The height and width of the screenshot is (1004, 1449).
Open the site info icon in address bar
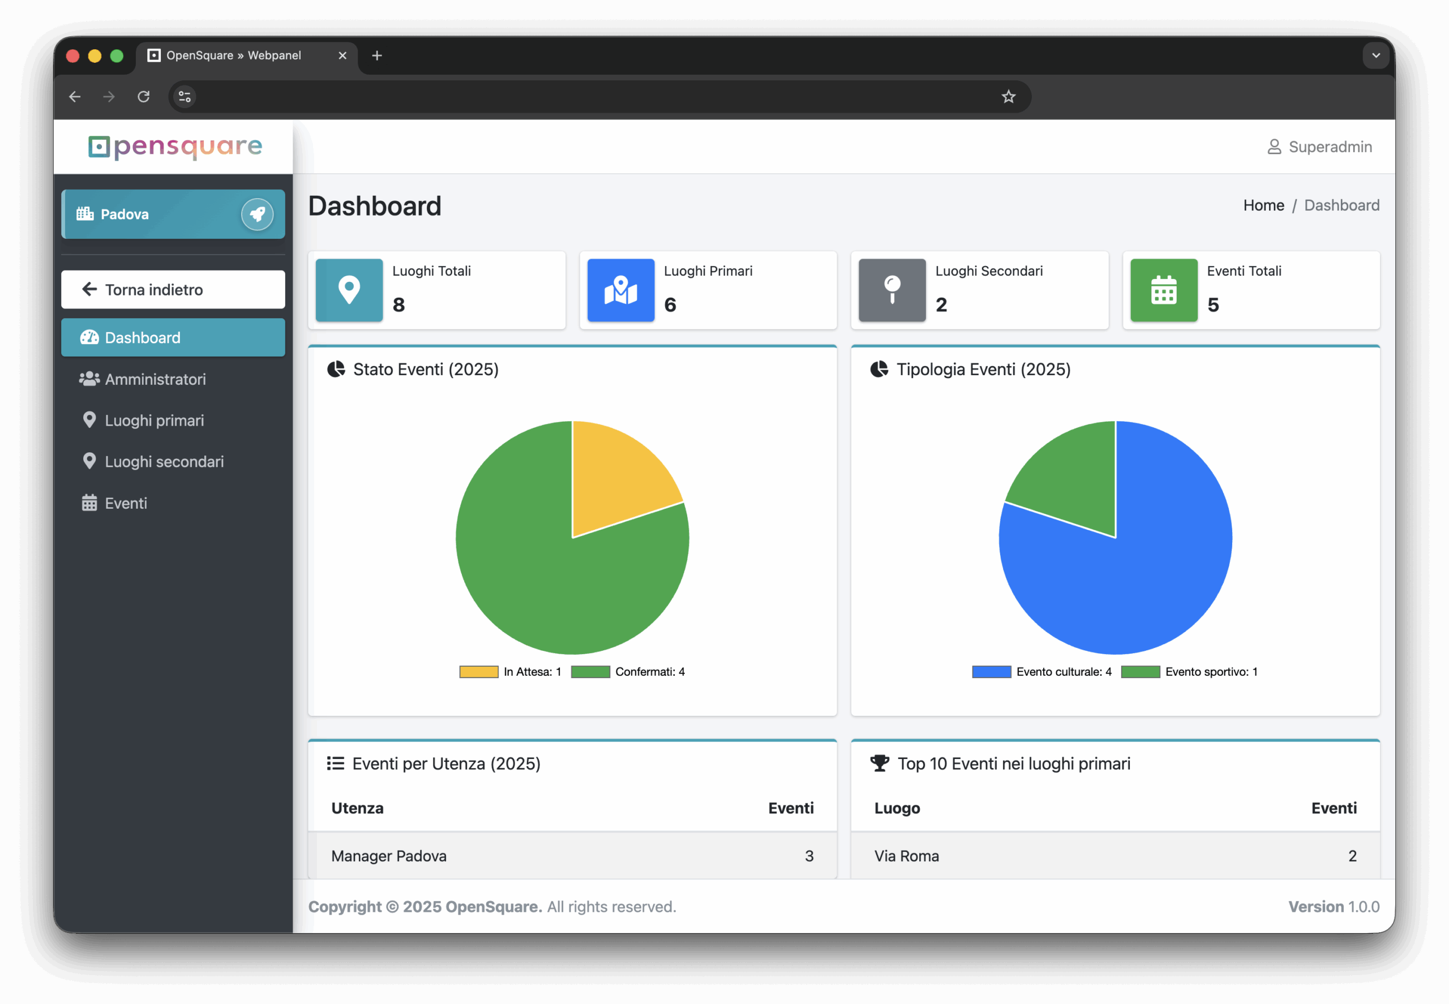185,96
